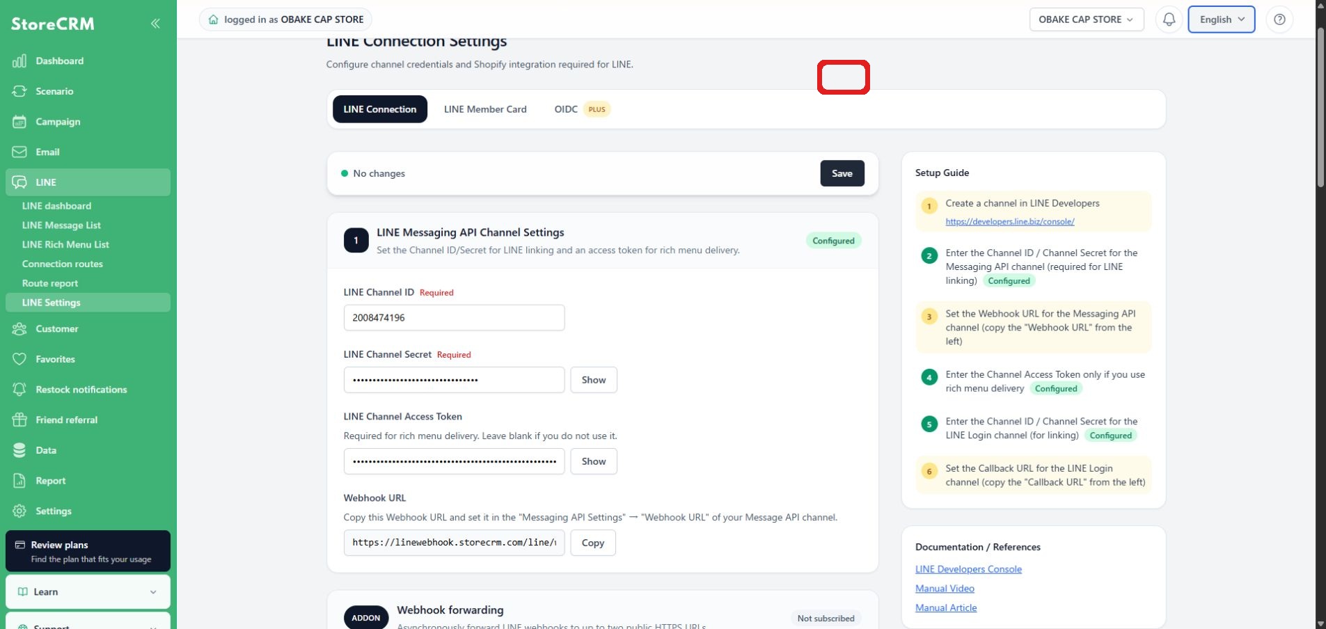Click the page vertical scrollbar thumb
This screenshot has height=629, width=1326.
point(1320,108)
